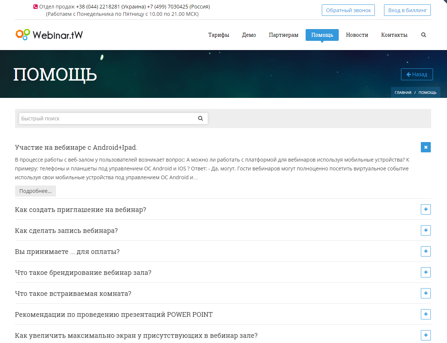
Task: Click "Как увеличить максимально экран" question text
Action: pos(136,336)
